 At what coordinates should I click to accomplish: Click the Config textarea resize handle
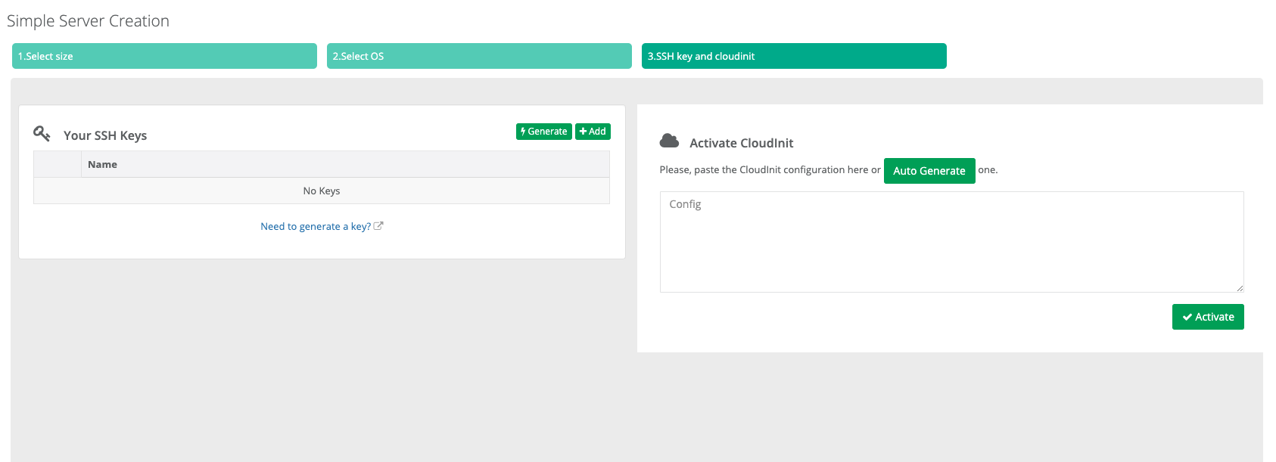click(x=1240, y=288)
